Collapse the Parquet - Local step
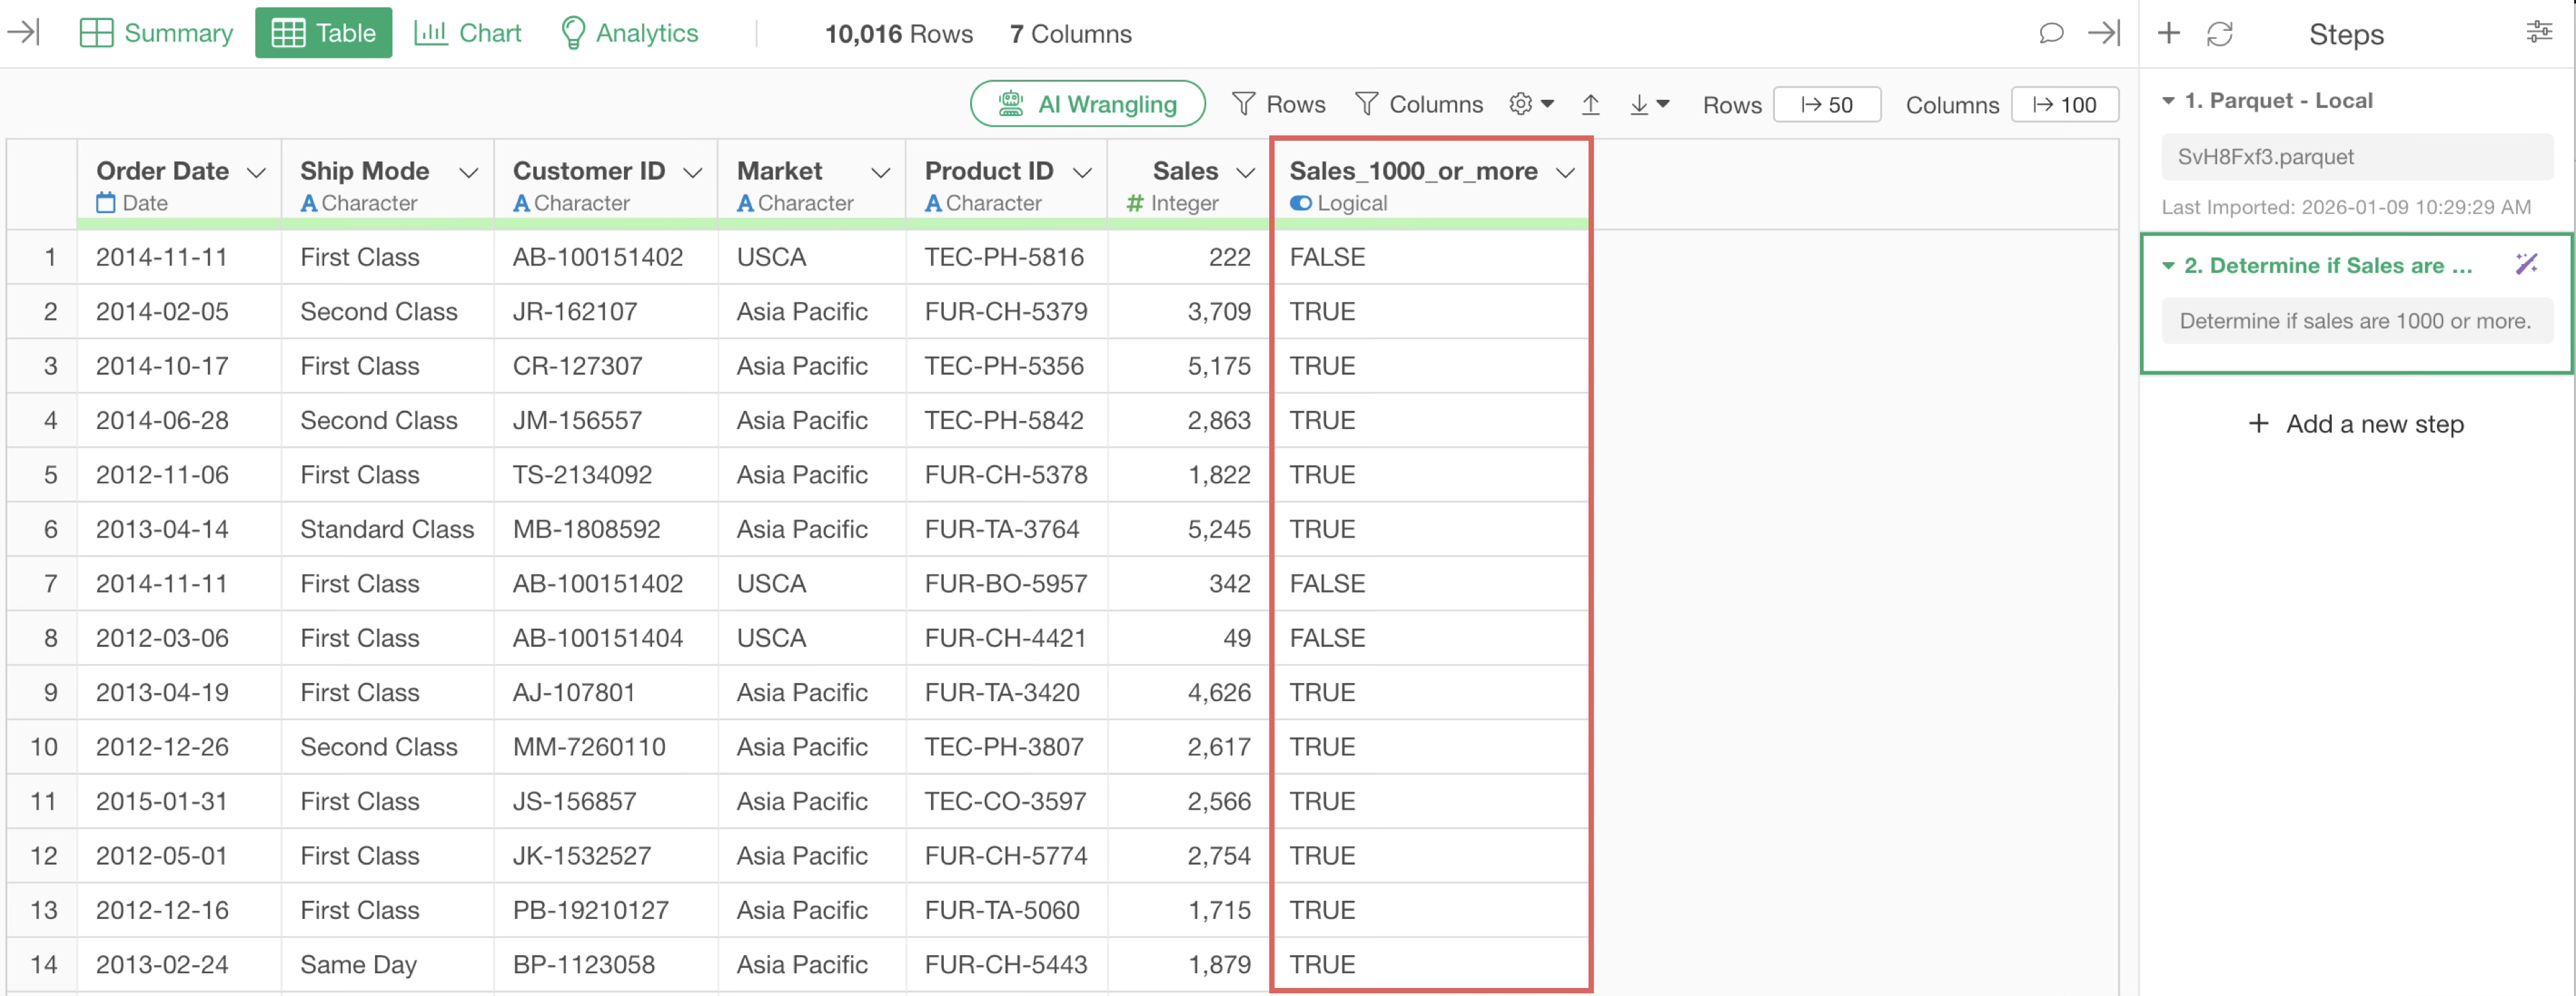This screenshot has height=996, width=2576. [x=2168, y=101]
